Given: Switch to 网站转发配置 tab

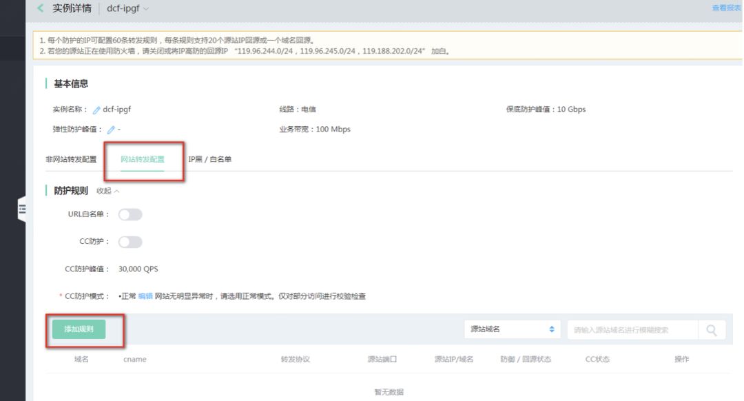Looking at the screenshot, I should tap(143, 159).
